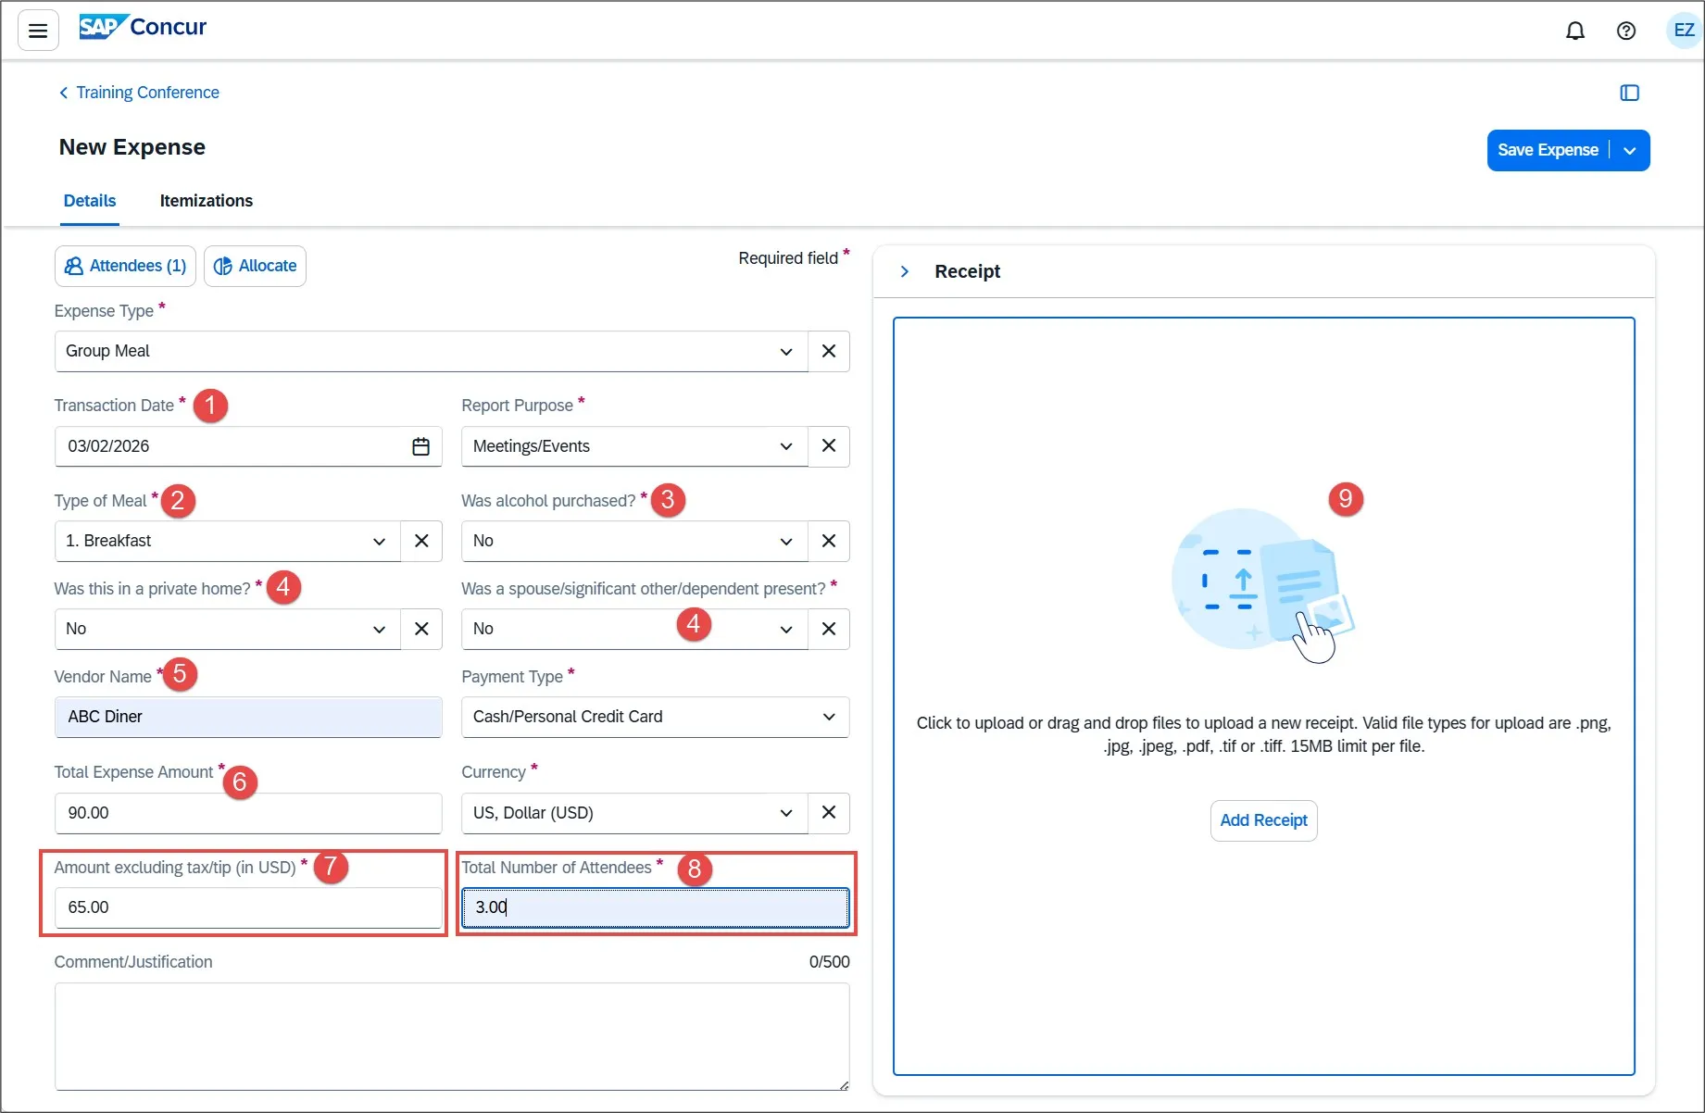This screenshot has width=1705, height=1113.
Task: Open the Payment Type dropdown
Action: pyautogui.click(x=655, y=717)
